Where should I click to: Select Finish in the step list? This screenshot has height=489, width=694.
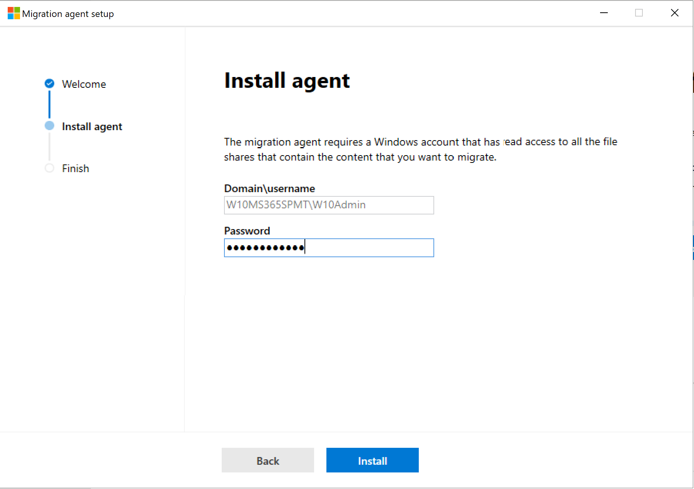pyautogui.click(x=75, y=168)
